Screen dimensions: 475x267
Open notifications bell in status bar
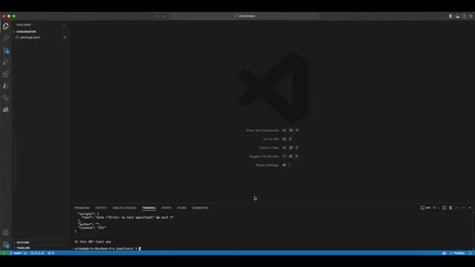[x=471, y=253]
